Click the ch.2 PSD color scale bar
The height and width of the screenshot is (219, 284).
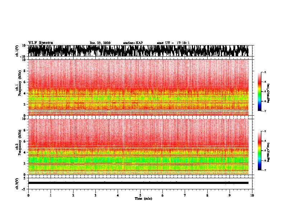259,151
